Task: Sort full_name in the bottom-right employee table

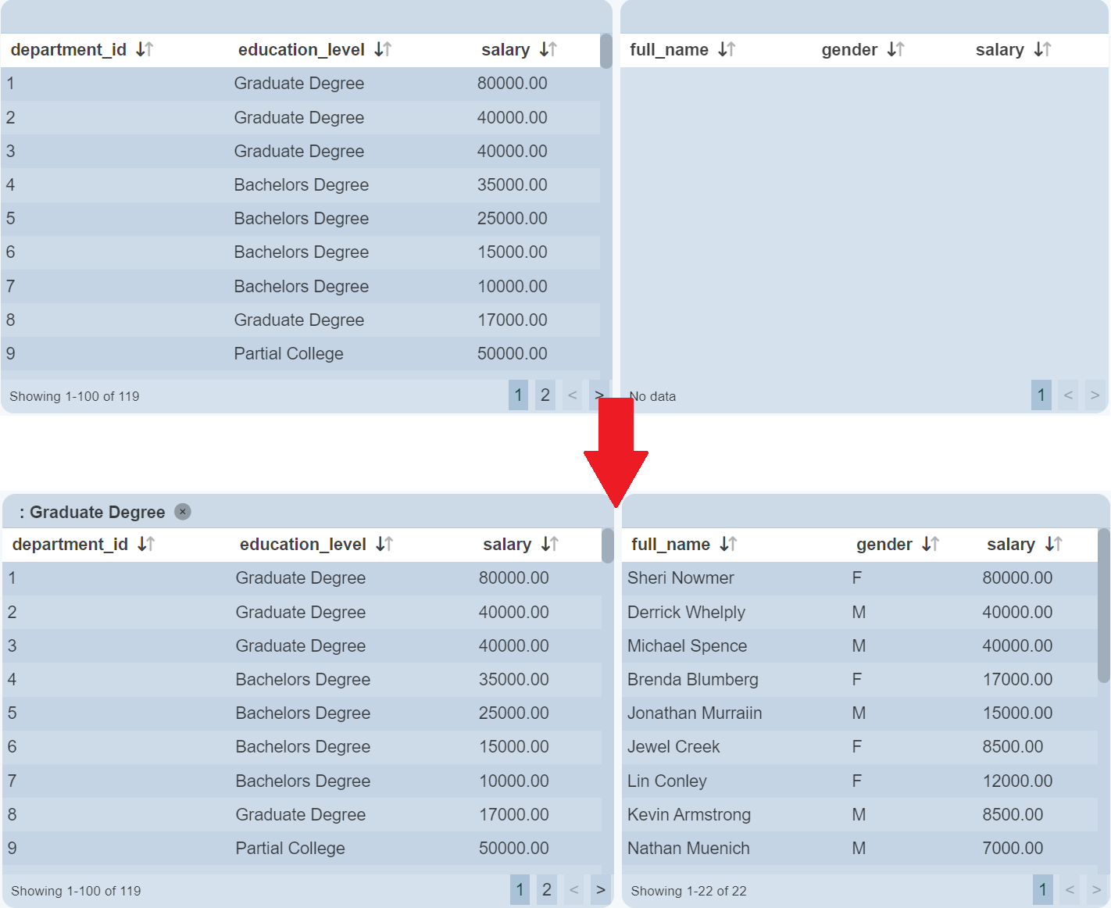Action: point(728,545)
